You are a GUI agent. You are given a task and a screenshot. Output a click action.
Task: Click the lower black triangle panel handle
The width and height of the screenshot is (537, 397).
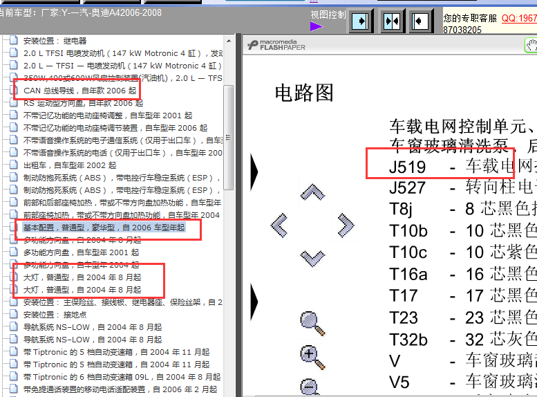pos(254,302)
